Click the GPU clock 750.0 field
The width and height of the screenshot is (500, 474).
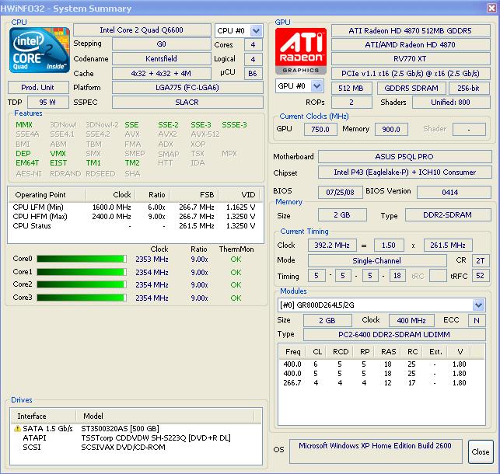(320, 129)
